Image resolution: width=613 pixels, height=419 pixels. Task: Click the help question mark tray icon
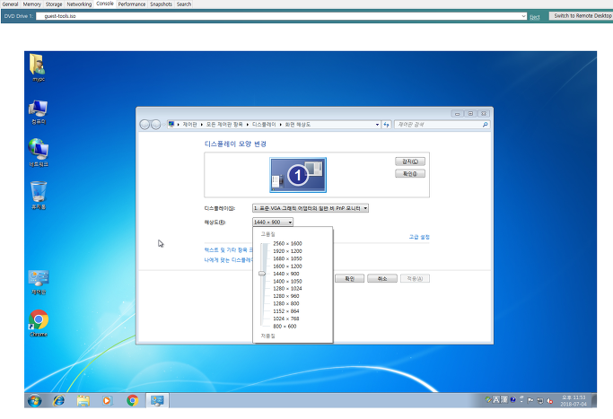click(x=512, y=399)
